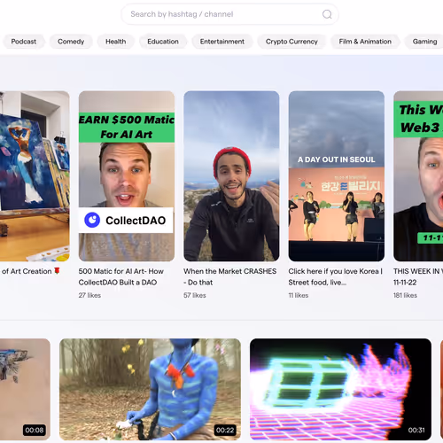This screenshot has height=443, width=443.
Task: Focus the hashtag / channel search field
Action: (x=229, y=14)
